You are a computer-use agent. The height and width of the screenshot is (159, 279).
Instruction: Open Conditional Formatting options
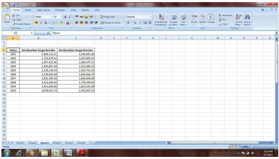pyautogui.click(x=161, y=20)
